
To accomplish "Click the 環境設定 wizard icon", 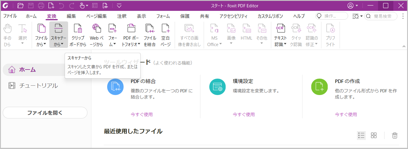I will pyautogui.click(x=217, y=87).
